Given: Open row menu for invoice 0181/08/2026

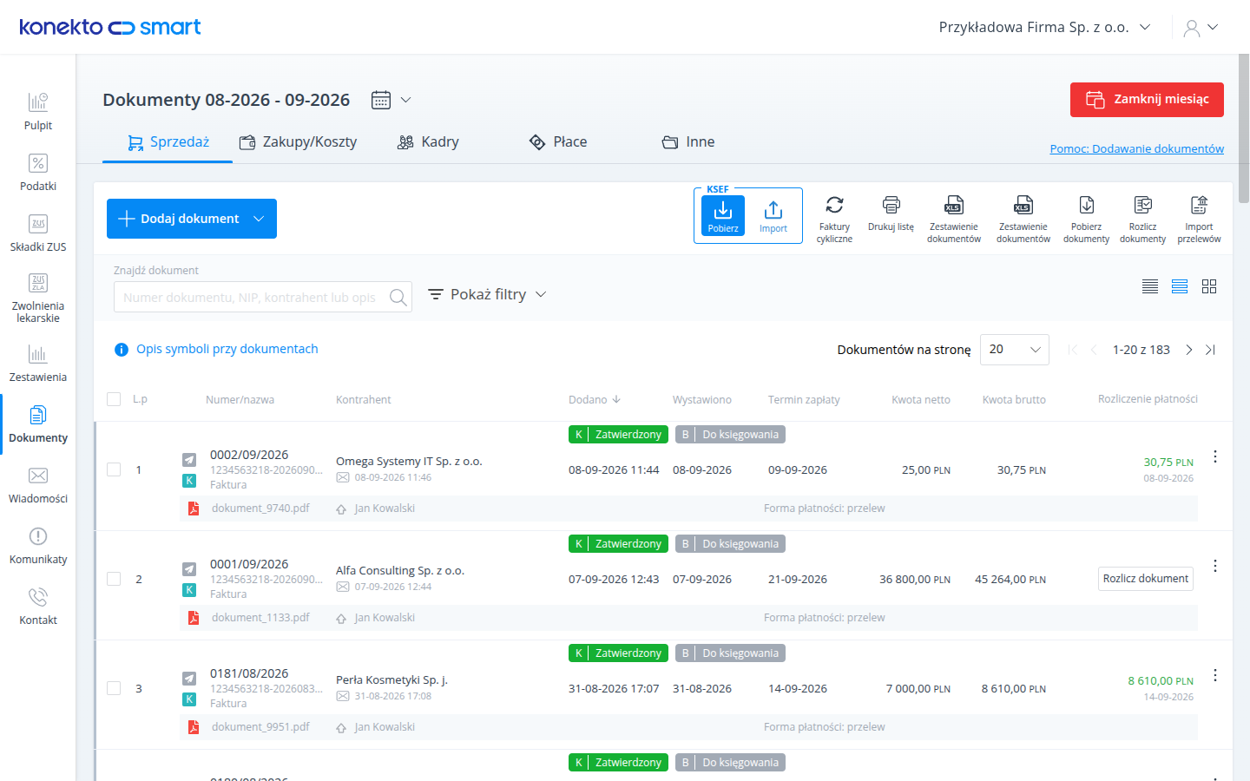Looking at the screenshot, I should click(x=1215, y=675).
